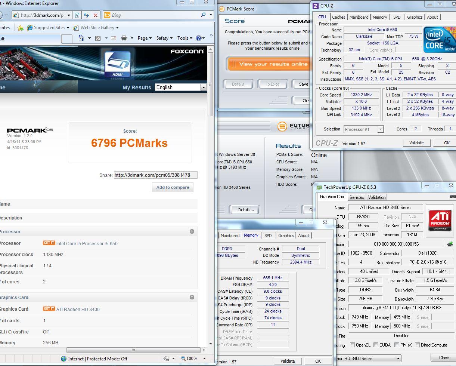Click the Suggested Sites favorites link

coord(49,28)
